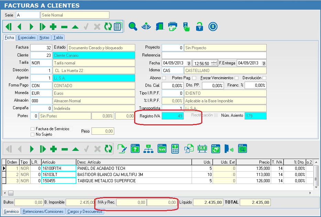Screen dimensions: 321x217
Task: Add new invoice with top plus icon
Action: (x=53, y=27)
